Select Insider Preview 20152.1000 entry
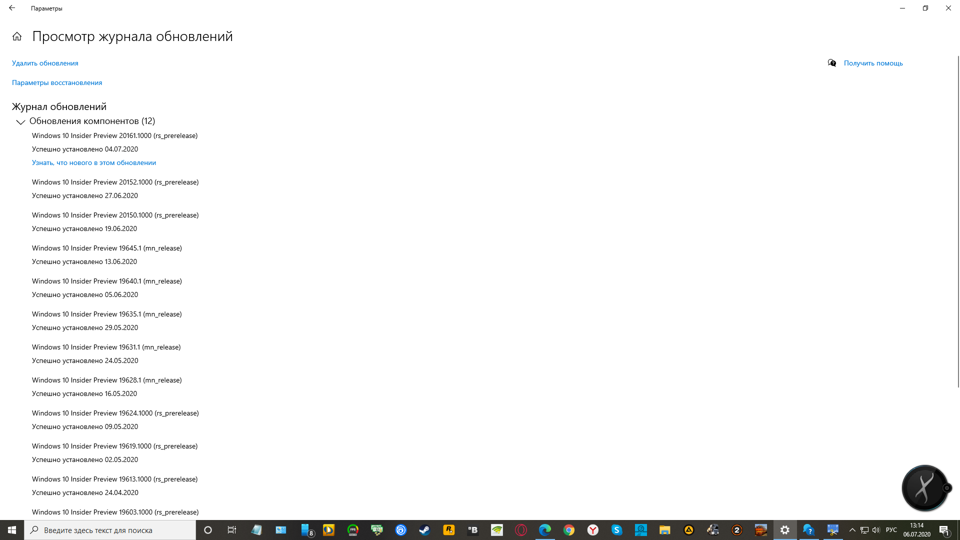The width and height of the screenshot is (960, 540). pos(115,182)
